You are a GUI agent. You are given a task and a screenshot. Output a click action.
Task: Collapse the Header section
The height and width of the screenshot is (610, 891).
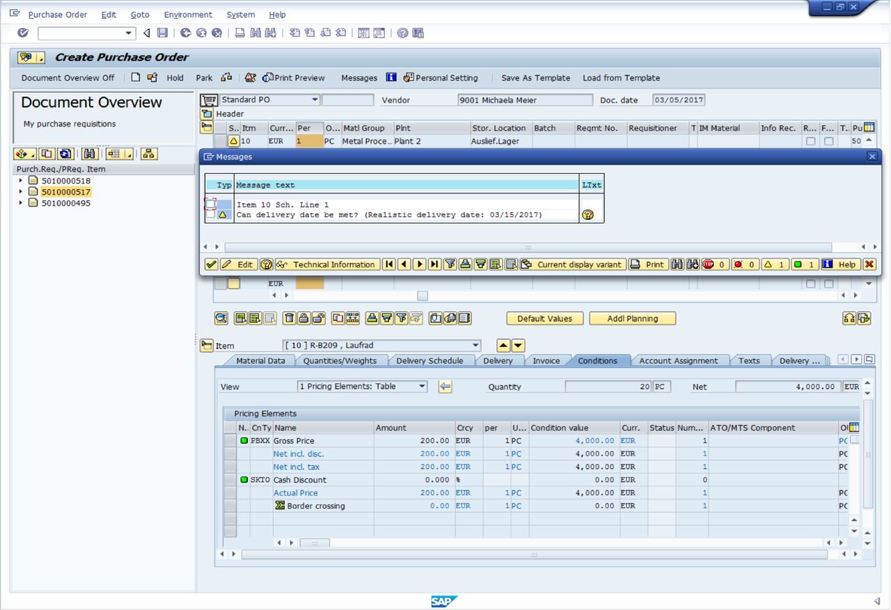point(207,113)
